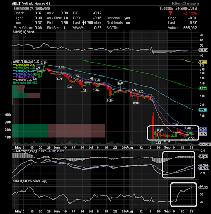Click the 77.35 MFI value tag

click(x=203, y=187)
